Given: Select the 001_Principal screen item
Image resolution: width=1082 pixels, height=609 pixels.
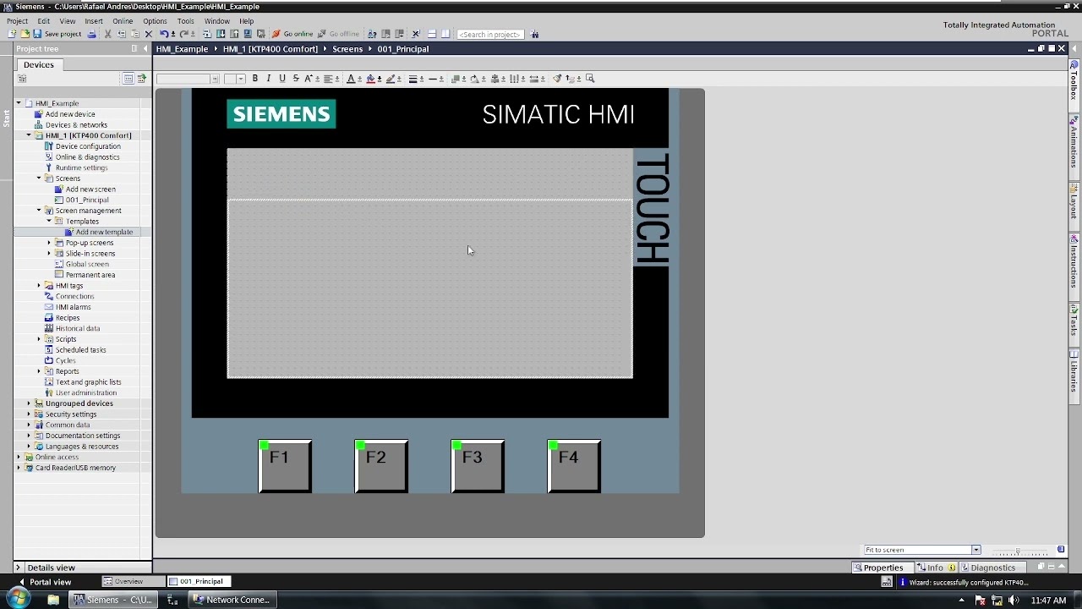Looking at the screenshot, I should click(87, 200).
